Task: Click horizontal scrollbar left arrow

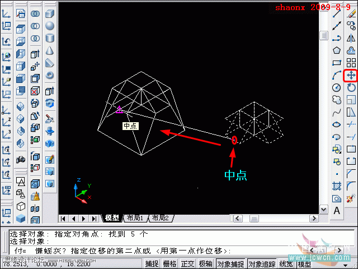Action: click(238, 219)
